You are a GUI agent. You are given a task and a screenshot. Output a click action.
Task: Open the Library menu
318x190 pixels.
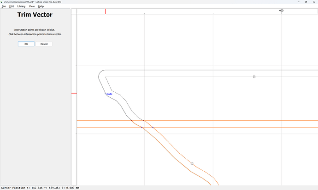[21, 6]
